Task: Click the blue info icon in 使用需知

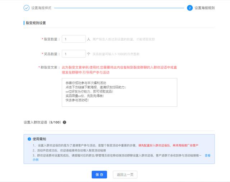Action: pos(29,139)
